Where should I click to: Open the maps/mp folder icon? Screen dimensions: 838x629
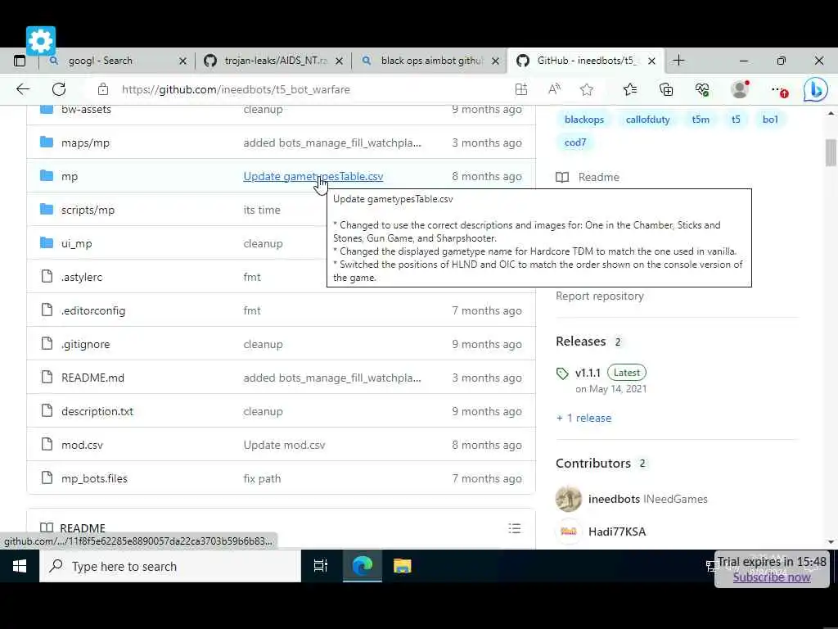[x=47, y=143]
